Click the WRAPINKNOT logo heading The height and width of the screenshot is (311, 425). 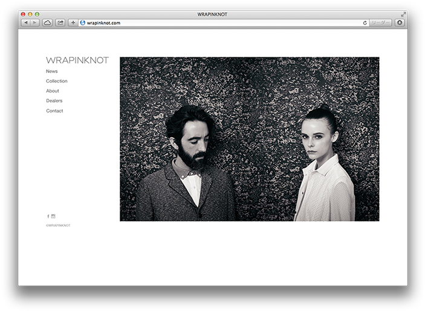coord(77,60)
